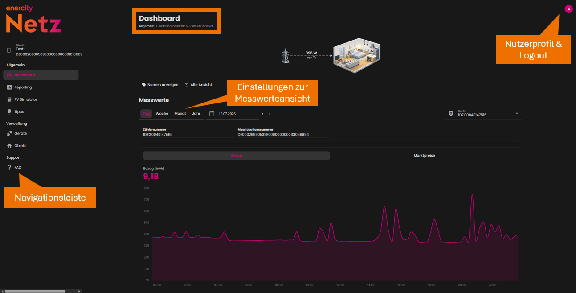Click the Verwaltung sidebar section header

[x=17, y=124]
